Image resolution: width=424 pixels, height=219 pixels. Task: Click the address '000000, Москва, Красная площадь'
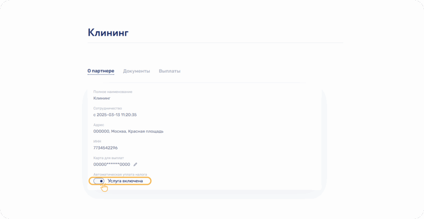128,131
